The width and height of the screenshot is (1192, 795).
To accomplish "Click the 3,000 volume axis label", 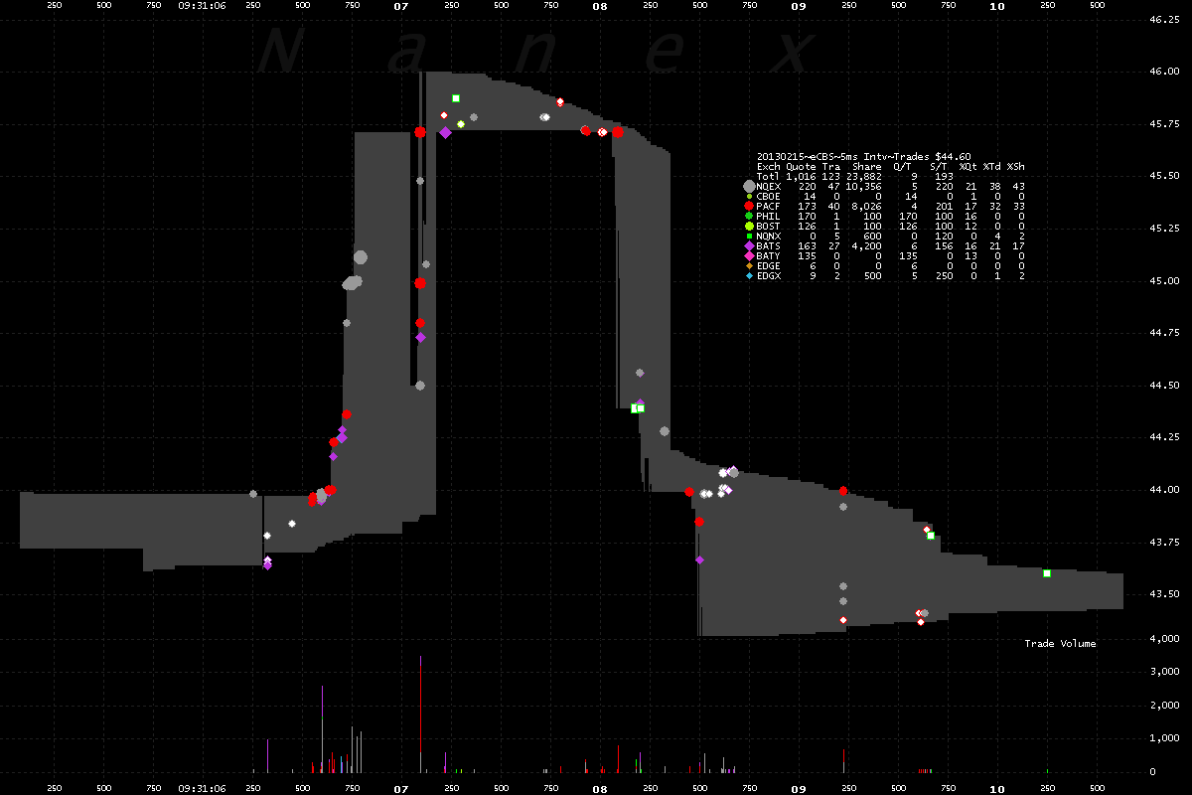I will pyautogui.click(x=1162, y=673).
